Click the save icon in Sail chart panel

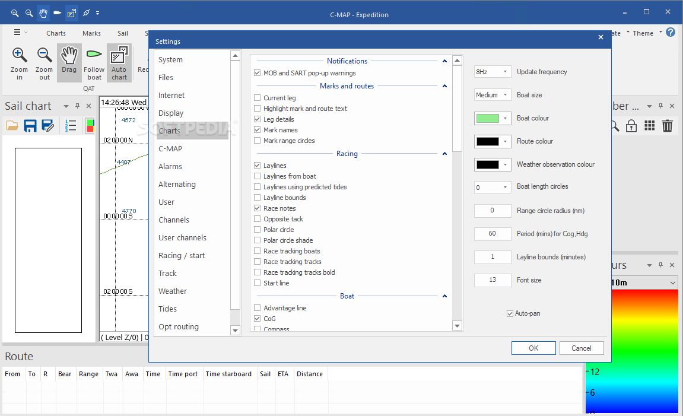click(x=30, y=126)
